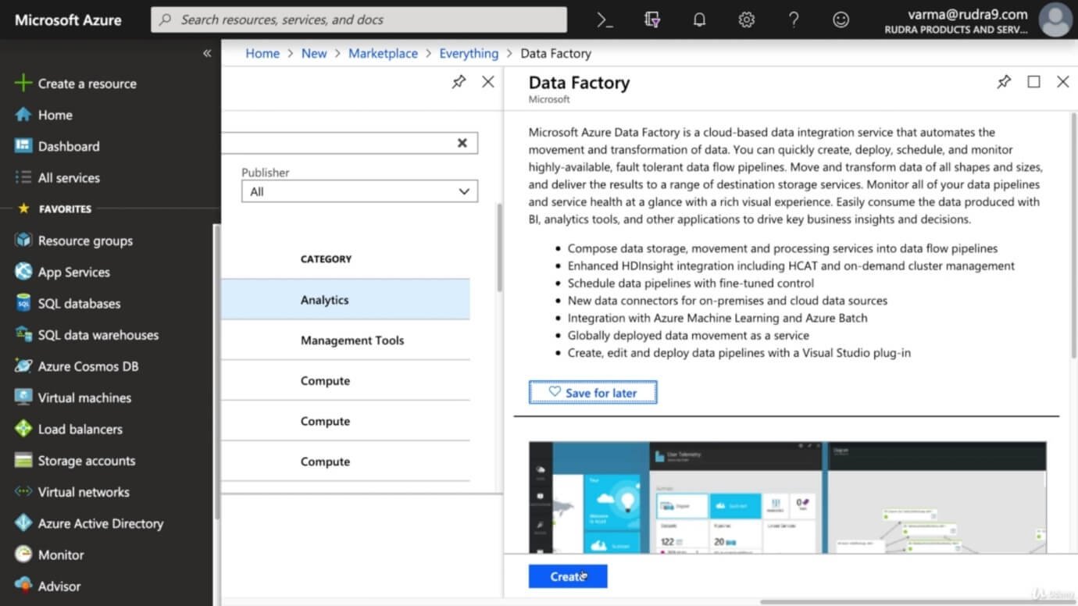Click the Storage accounts icon
This screenshot has height=606, width=1078.
(x=23, y=461)
